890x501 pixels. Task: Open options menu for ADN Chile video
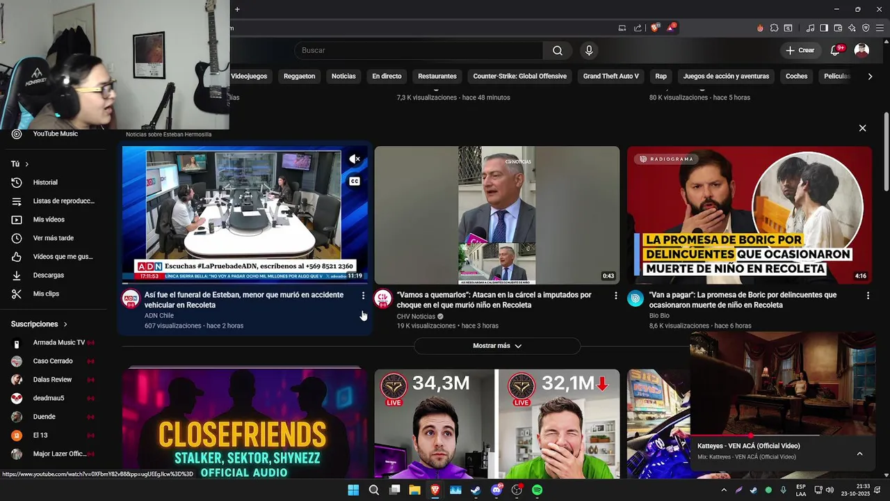pyautogui.click(x=363, y=296)
